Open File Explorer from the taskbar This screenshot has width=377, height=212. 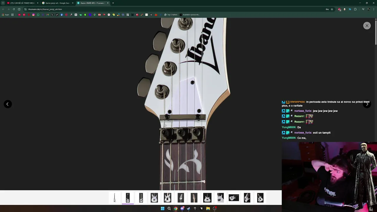pyautogui.click(x=208, y=208)
